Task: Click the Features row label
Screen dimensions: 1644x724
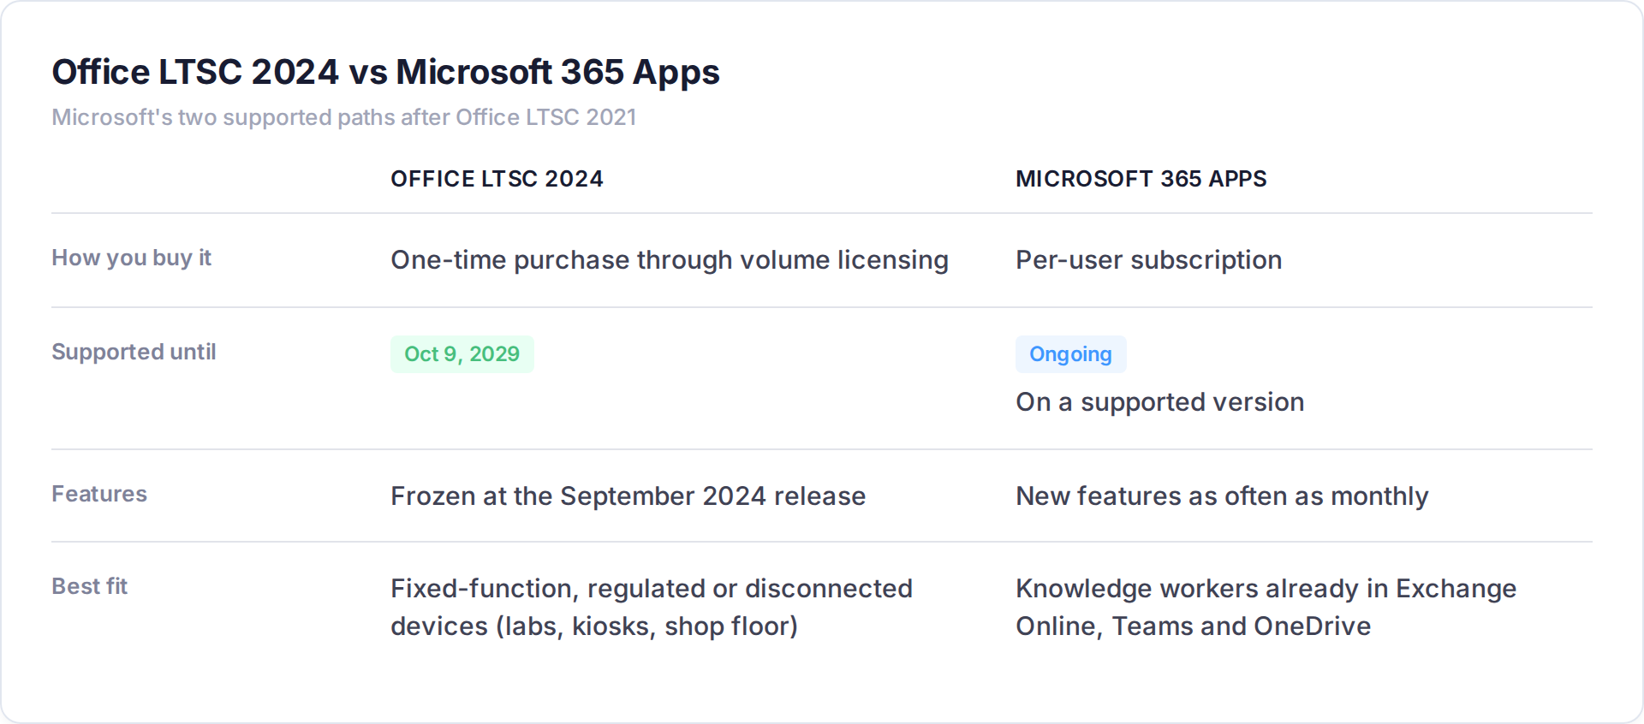Action: pos(99,494)
